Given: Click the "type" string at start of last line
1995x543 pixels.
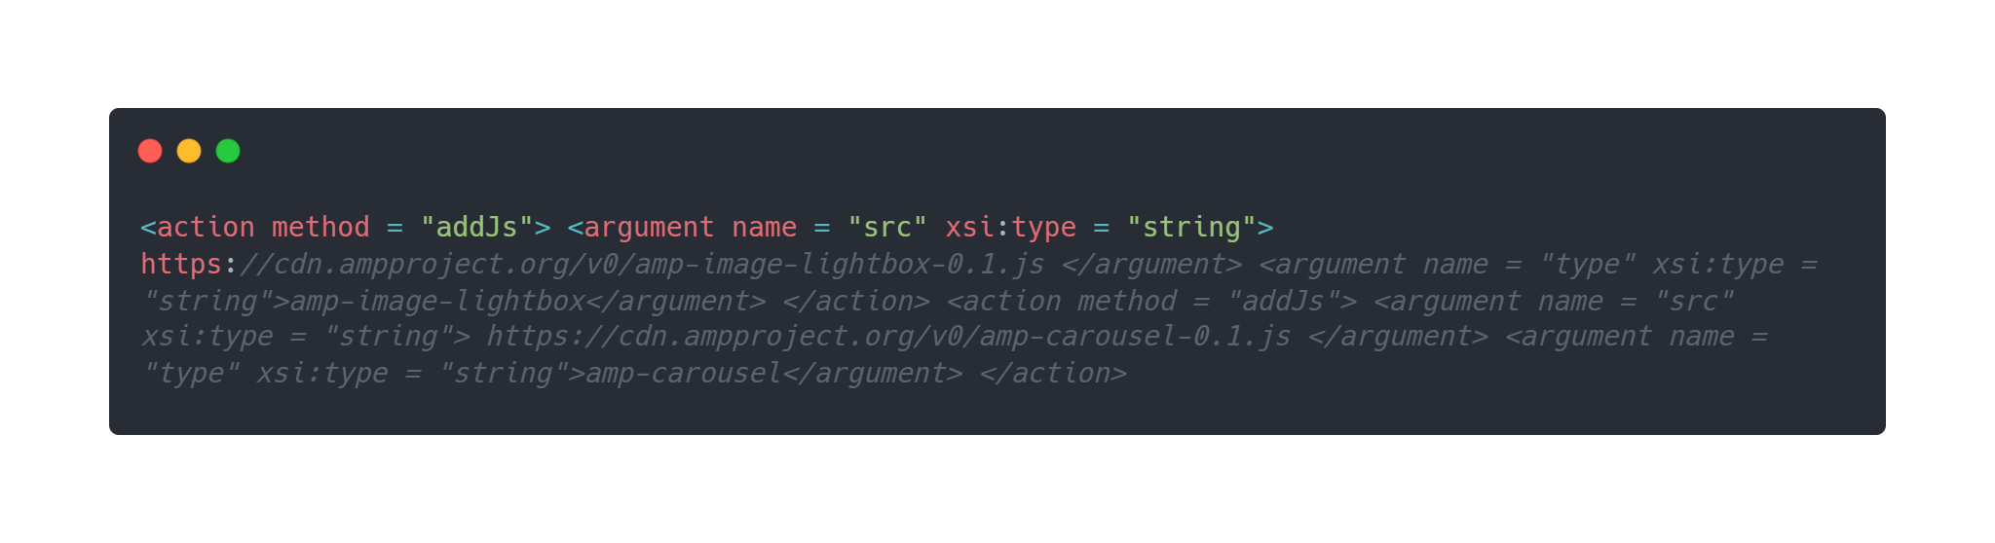Looking at the screenshot, I should point(190,374).
